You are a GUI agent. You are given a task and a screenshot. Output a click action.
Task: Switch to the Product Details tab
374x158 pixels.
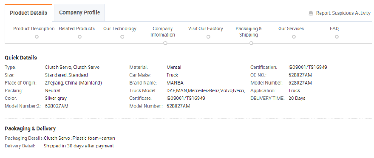coord(28,13)
